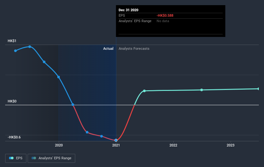Click the 'Actual' region label

pyautogui.click(x=108, y=48)
